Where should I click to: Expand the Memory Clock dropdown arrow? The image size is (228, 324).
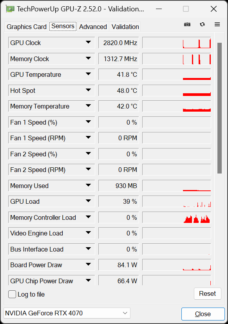tap(88, 58)
